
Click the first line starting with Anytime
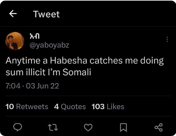coord(85,61)
